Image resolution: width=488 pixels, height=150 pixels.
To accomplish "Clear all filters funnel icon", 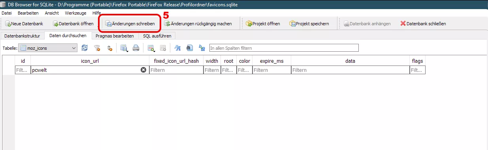I will coord(97,48).
